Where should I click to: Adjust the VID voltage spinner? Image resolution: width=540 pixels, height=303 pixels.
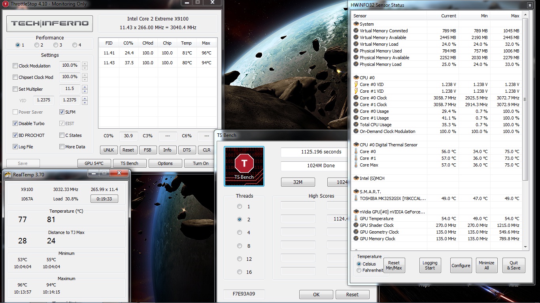(x=85, y=101)
